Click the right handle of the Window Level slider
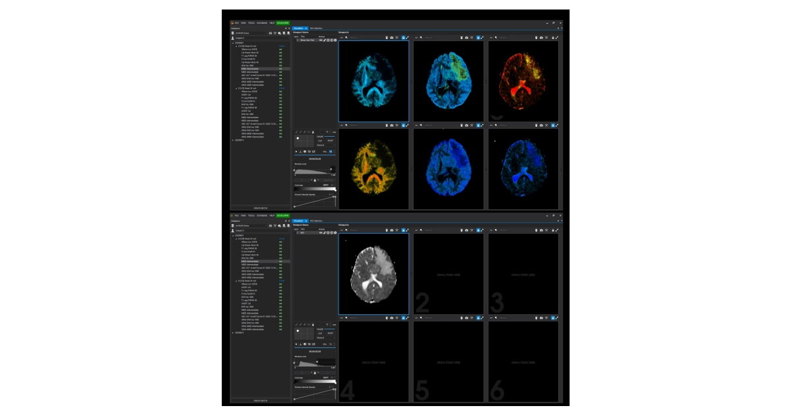Screen dimensions: 792x414 [331, 169]
